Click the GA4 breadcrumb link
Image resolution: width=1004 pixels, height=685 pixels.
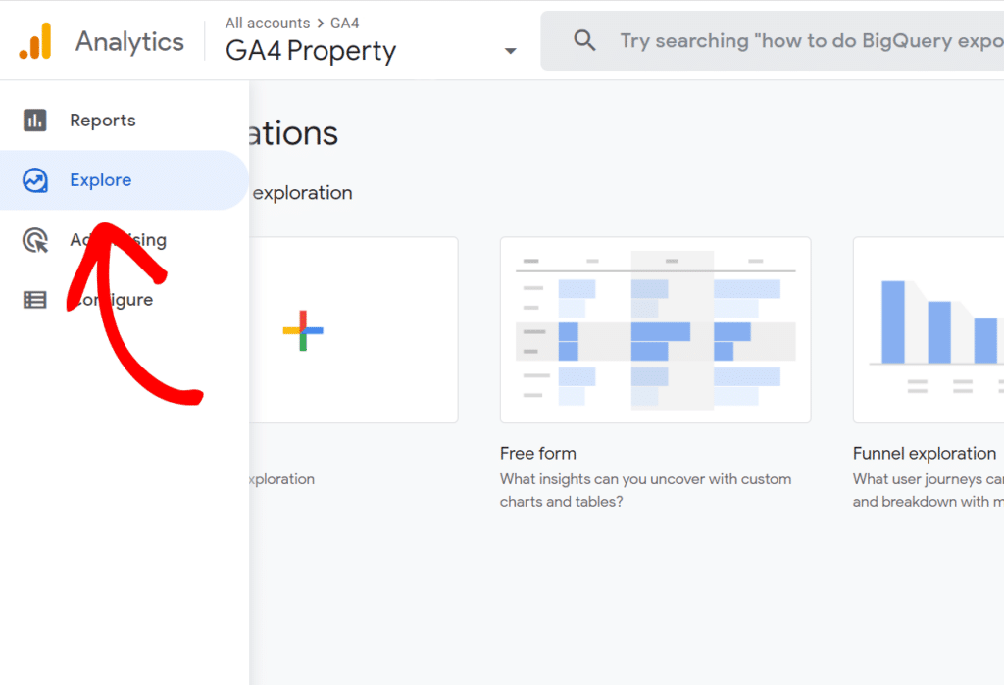coord(344,24)
